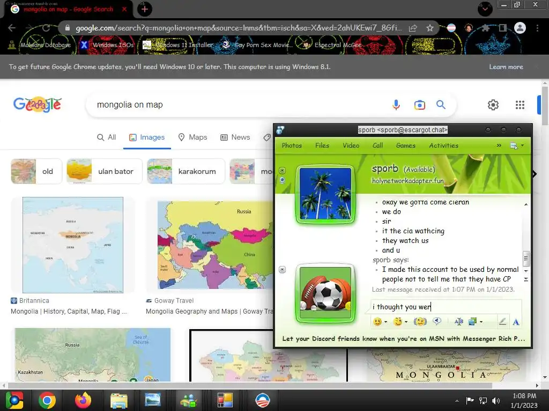Click the Messenger message input box
This screenshot has width=549, height=411.
coord(446,307)
